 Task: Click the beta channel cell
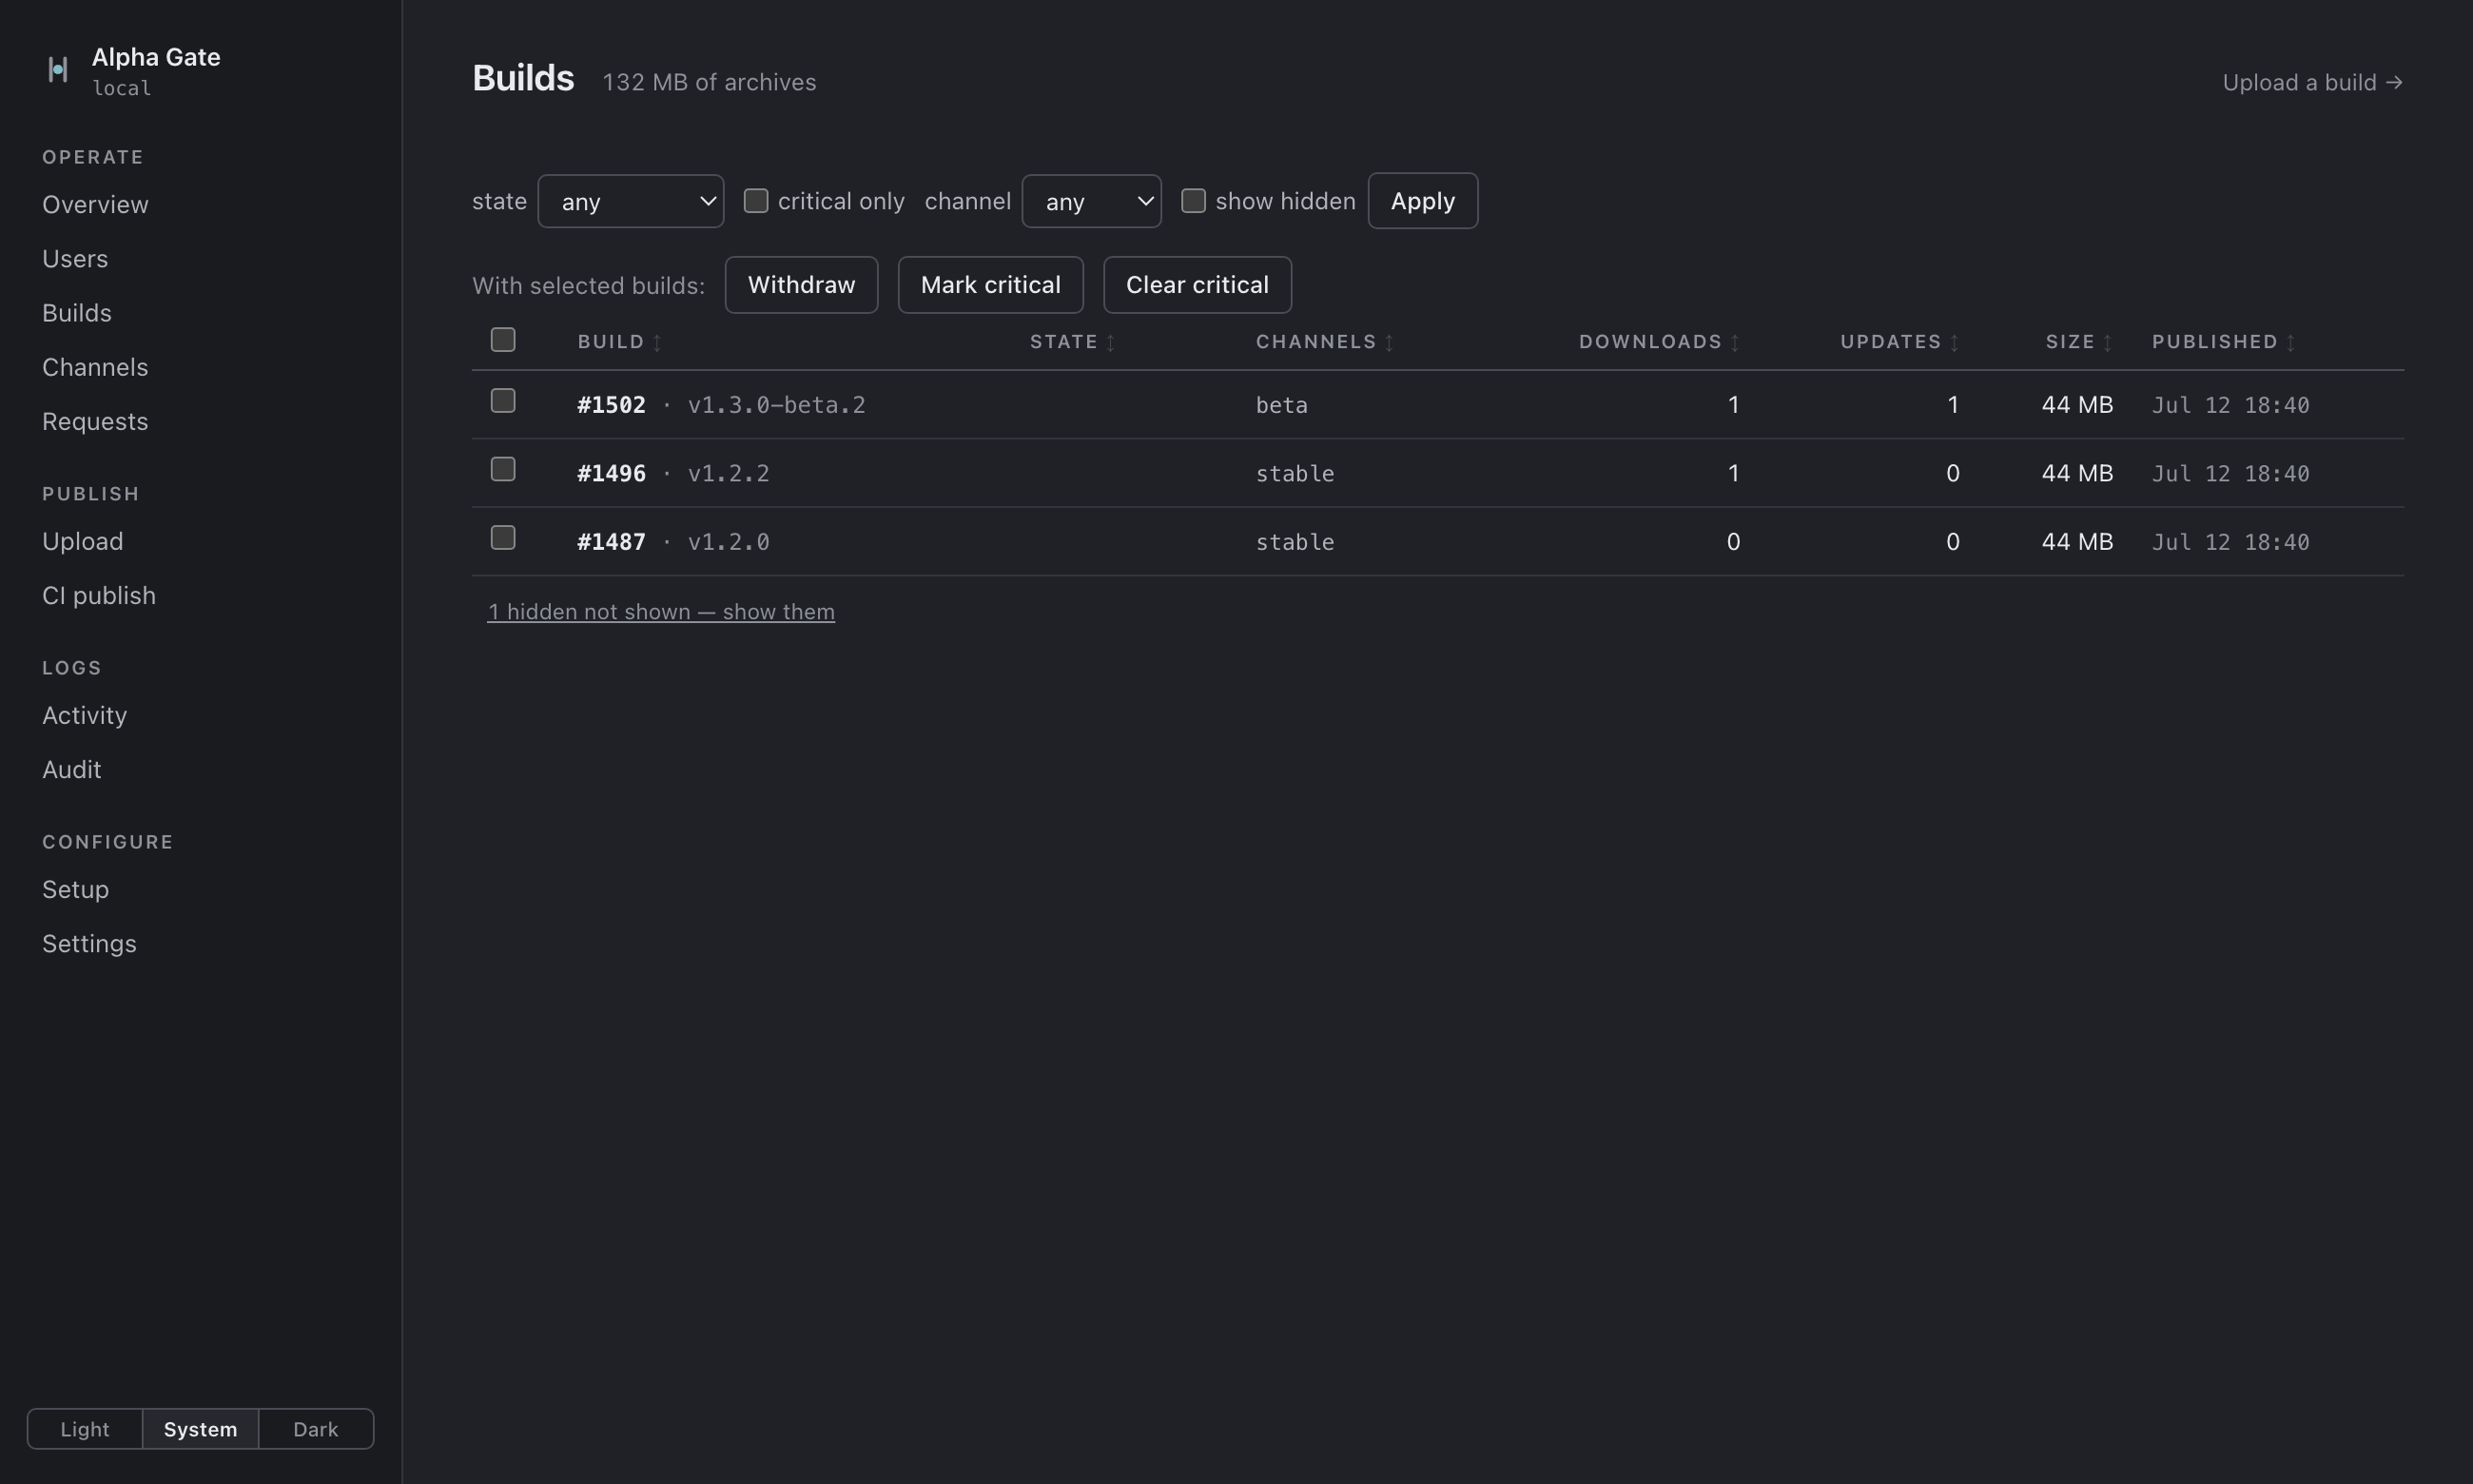coord(1281,405)
